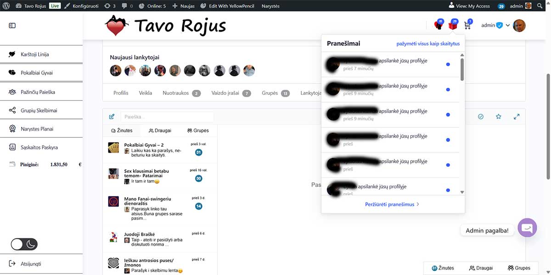Screen dimensions: 551x275
Task: Toggle dark mode switch
Action: (24, 244)
